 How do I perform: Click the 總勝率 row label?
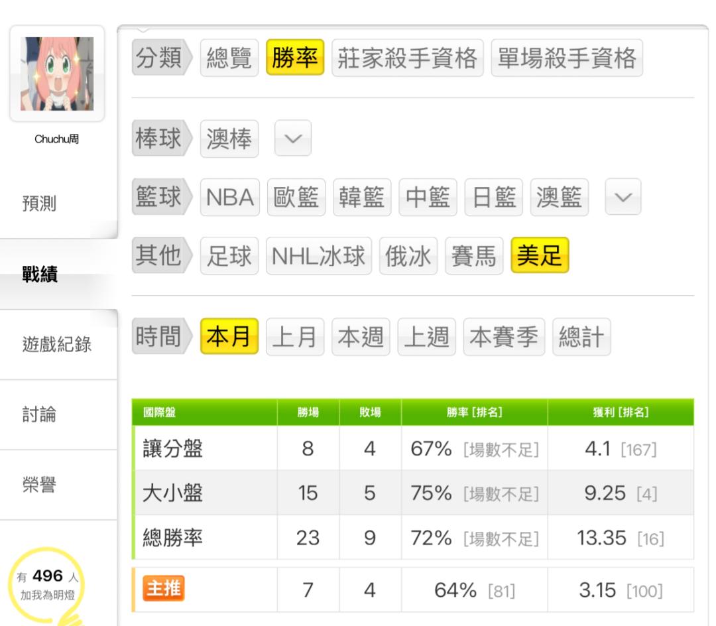click(172, 537)
